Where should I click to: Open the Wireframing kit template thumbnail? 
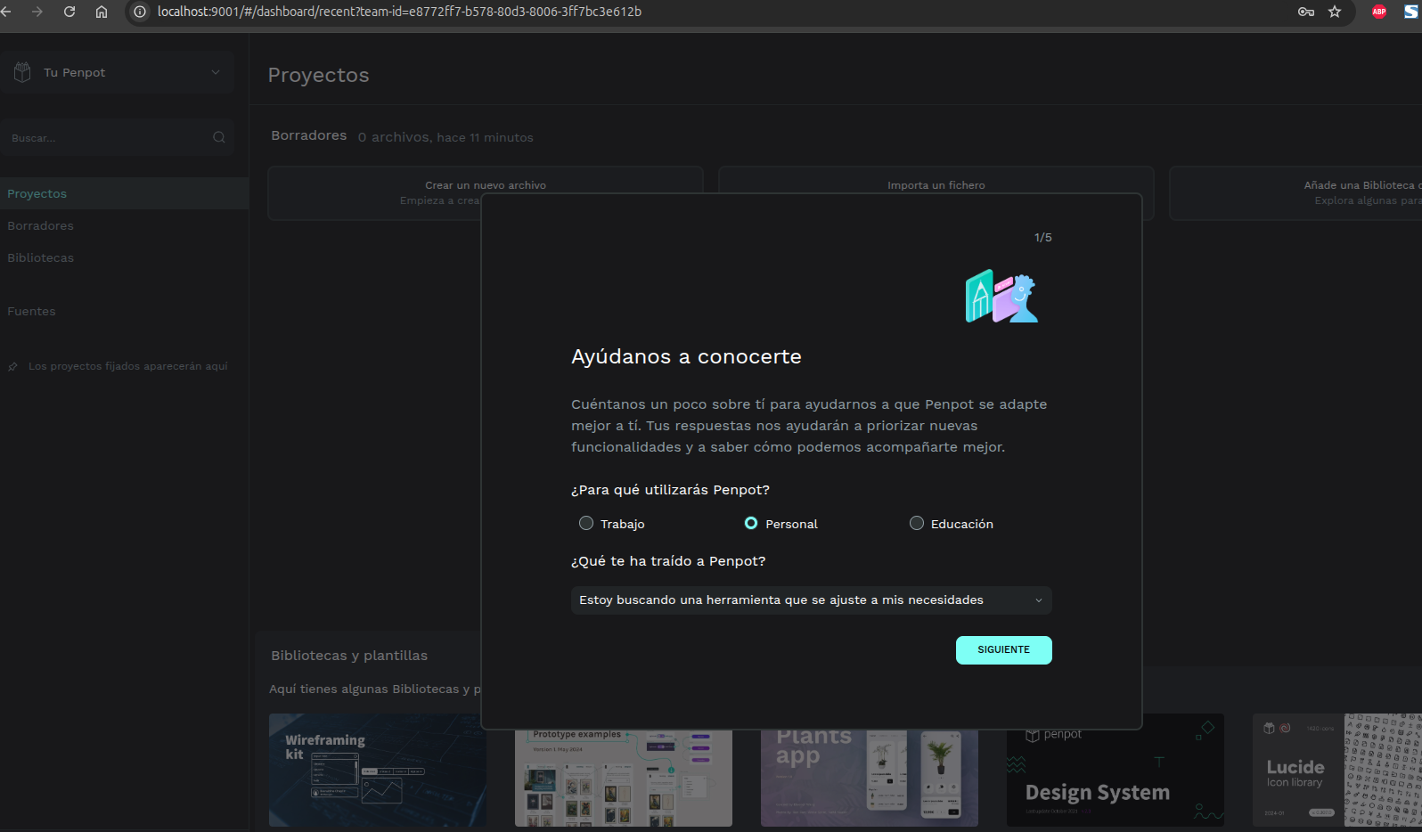pos(377,770)
